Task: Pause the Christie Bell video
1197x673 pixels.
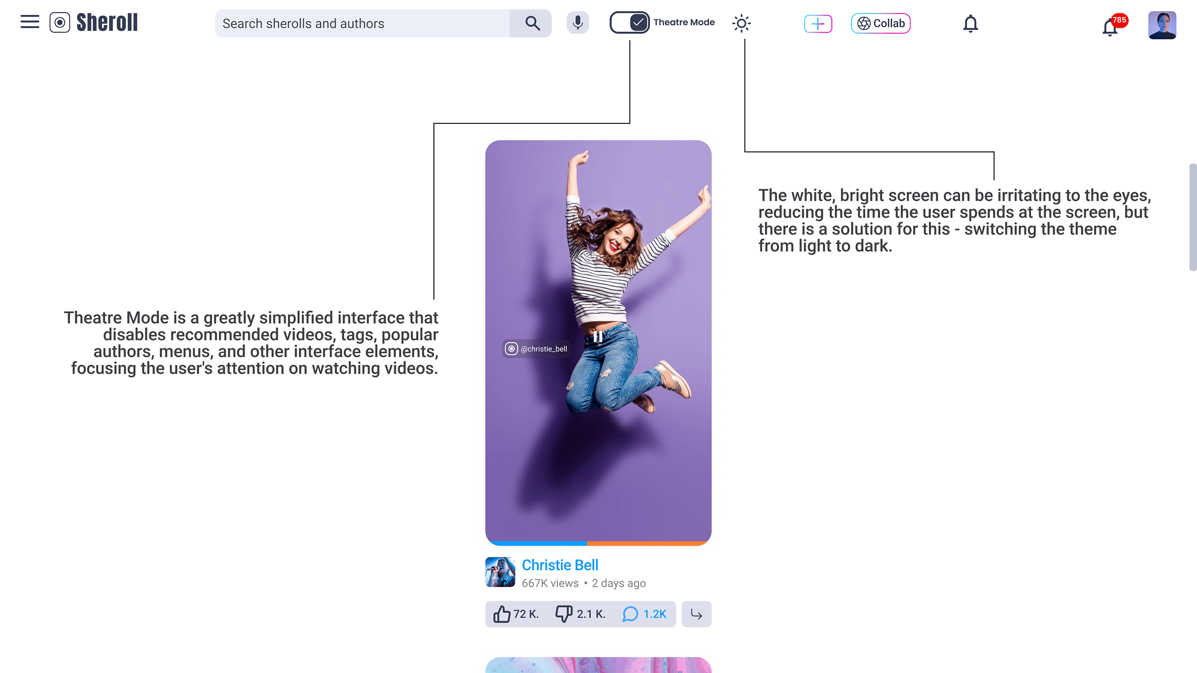Action: [598, 336]
